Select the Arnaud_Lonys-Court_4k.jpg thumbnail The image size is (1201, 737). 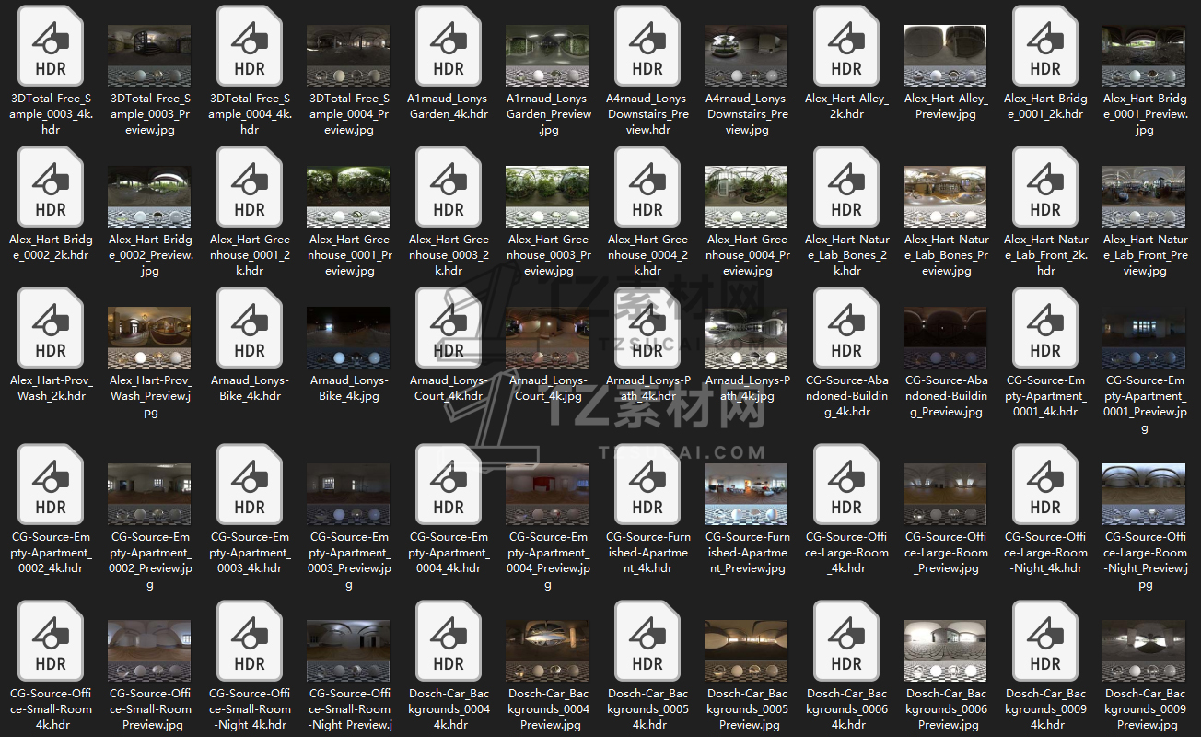[548, 338]
